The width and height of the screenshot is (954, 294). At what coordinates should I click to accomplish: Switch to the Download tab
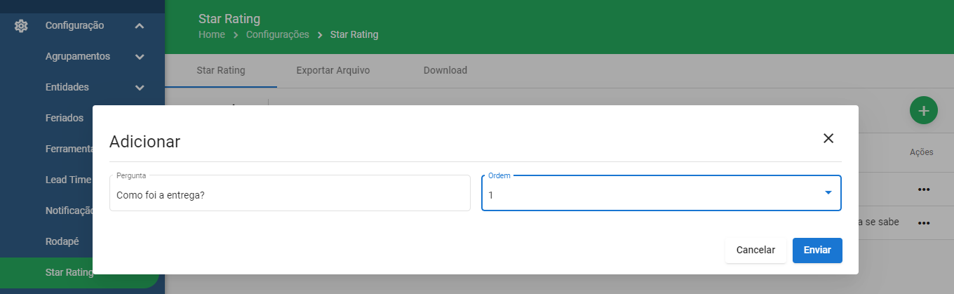point(445,71)
